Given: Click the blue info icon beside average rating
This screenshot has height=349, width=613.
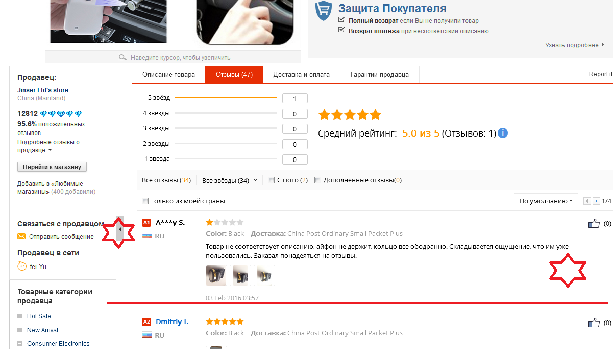Looking at the screenshot, I should tap(503, 133).
